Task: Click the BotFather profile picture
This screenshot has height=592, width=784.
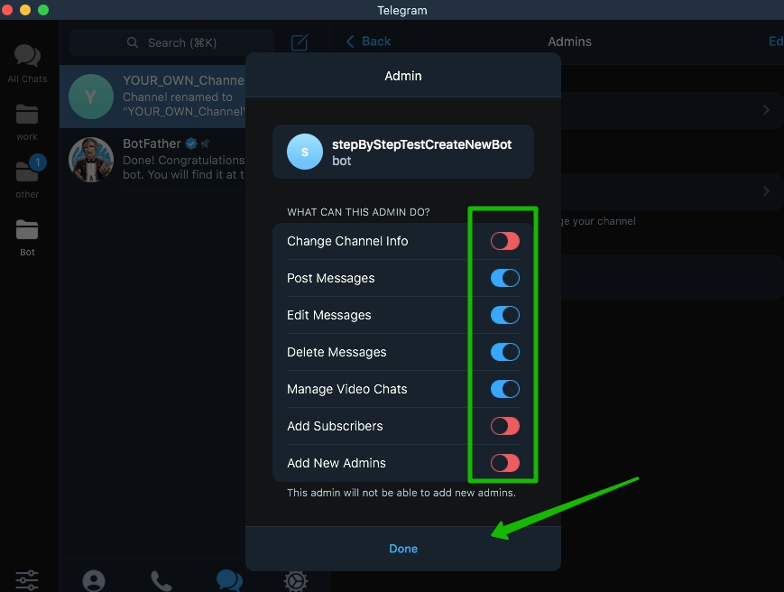Action: click(x=90, y=160)
